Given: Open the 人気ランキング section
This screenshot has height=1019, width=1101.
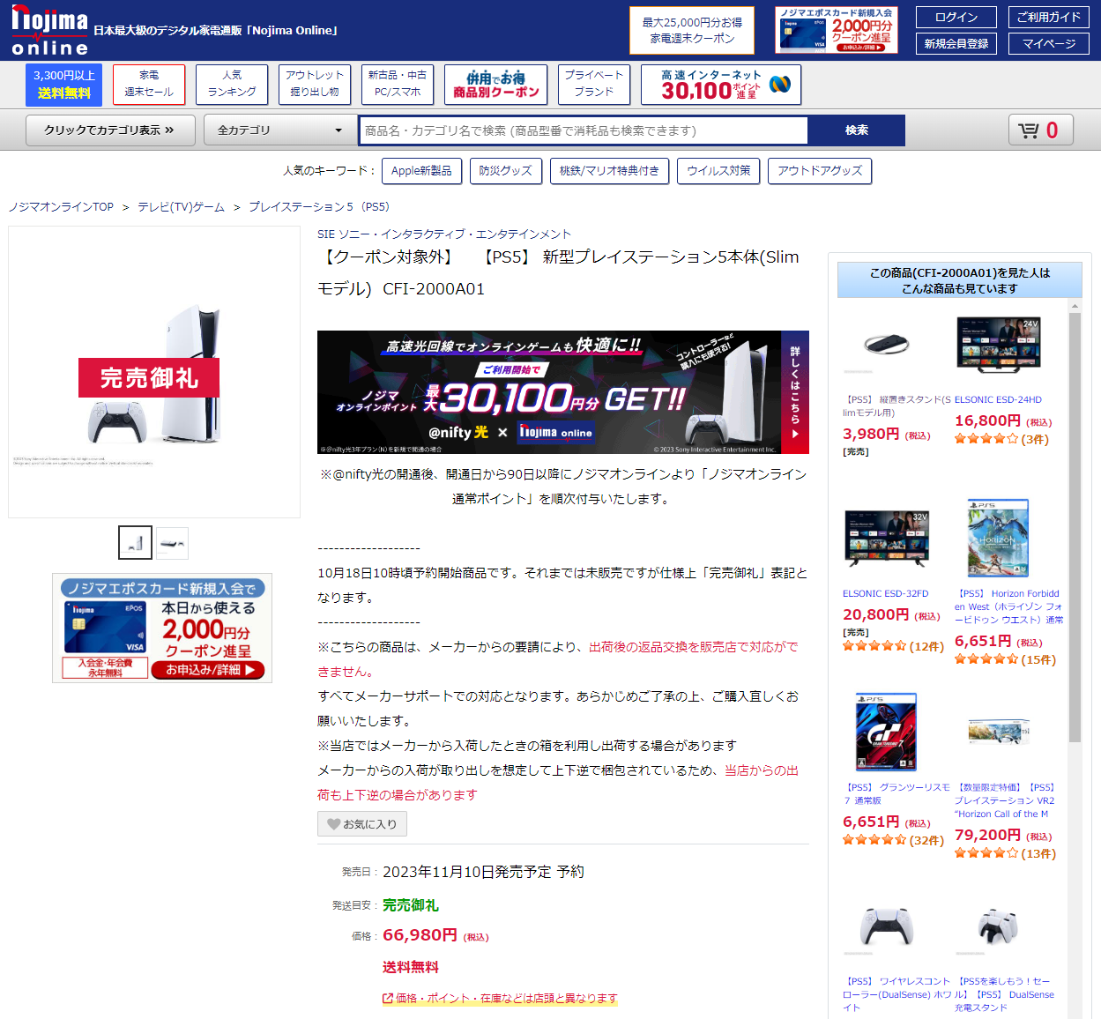Looking at the screenshot, I should pyautogui.click(x=231, y=84).
